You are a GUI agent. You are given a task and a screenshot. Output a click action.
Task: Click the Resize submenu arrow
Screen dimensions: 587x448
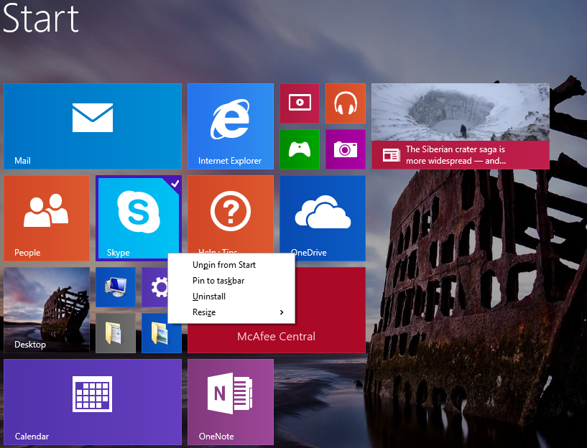[x=282, y=312]
